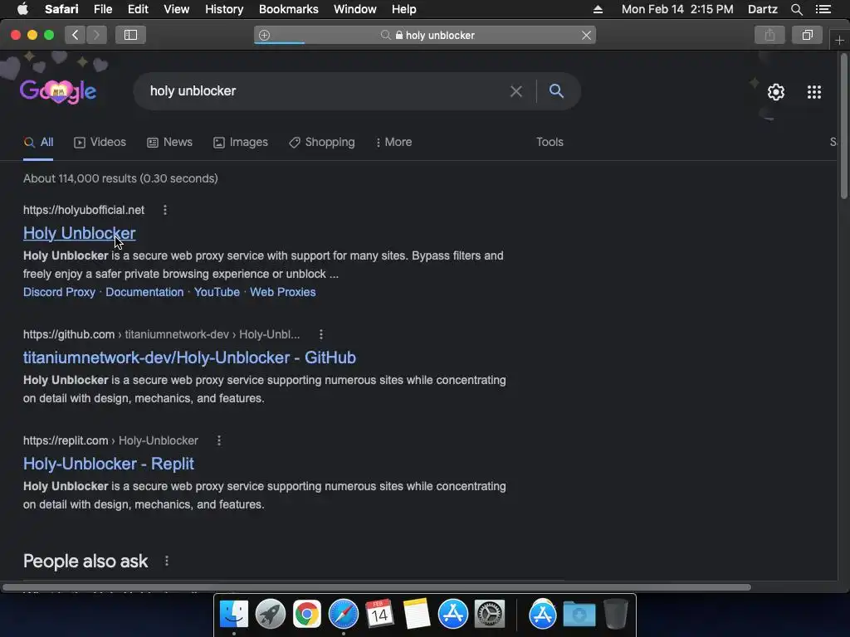
Task: Click the People also ask heading
Action: pyautogui.click(x=85, y=562)
